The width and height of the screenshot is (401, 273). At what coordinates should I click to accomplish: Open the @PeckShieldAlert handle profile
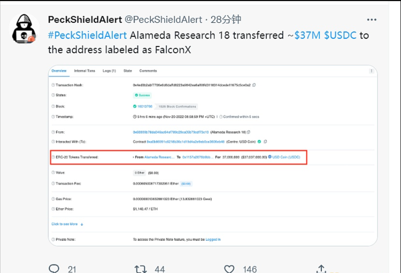click(163, 20)
